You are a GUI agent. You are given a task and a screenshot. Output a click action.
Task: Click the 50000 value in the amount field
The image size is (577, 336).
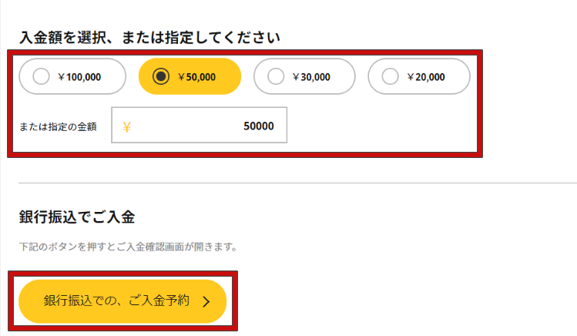tap(258, 126)
